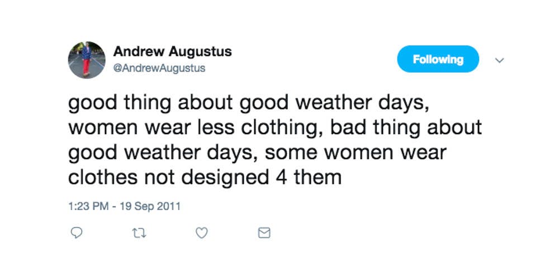This screenshot has height=267, width=559.
Task: Click the @AndrewAugustus handle
Action: click(159, 68)
